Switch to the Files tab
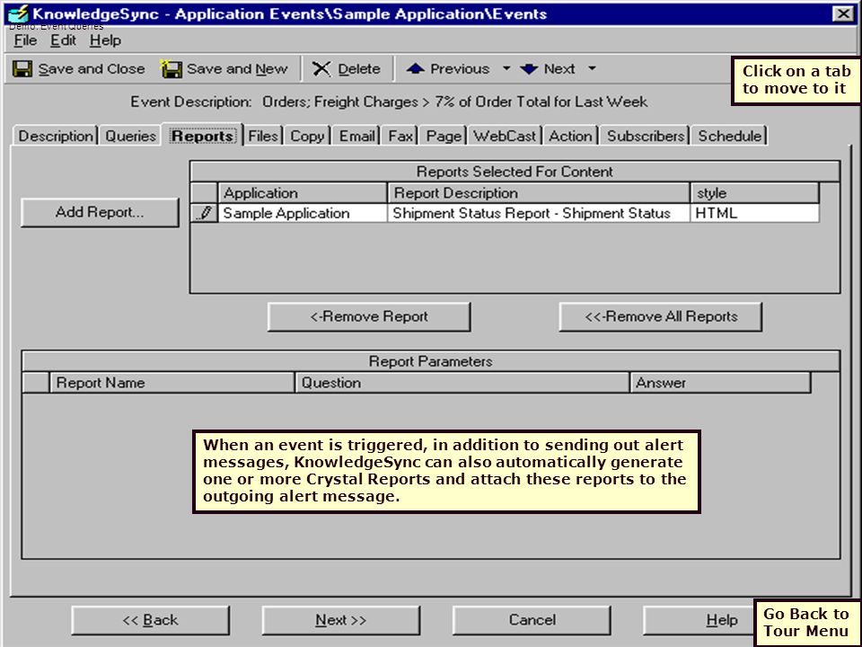The height and width of the screenshot is (647, 862). pyautogui.click(x=263, y=136)
